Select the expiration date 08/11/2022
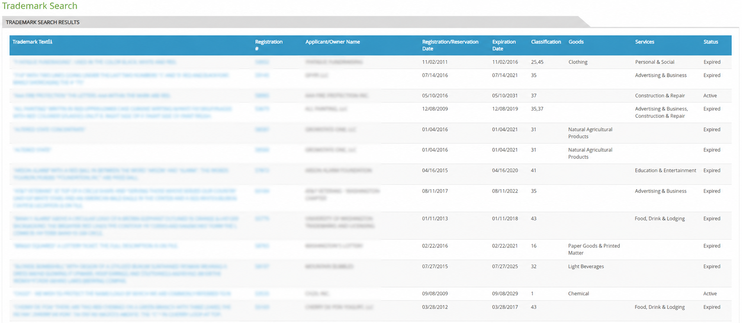The width and height of the screenshot is (742, 323). [505, 191]
